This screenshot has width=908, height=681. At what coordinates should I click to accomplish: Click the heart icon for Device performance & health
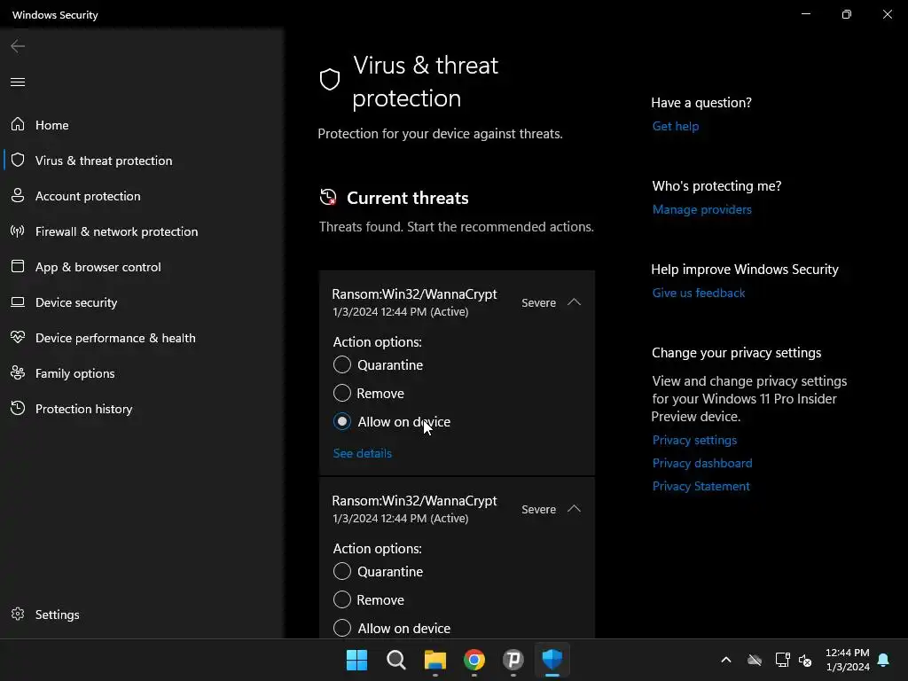[x=18, y=337]
